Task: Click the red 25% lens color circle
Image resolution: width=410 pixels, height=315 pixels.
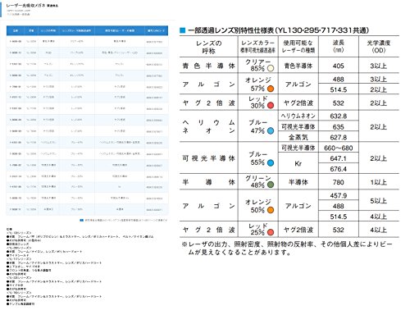Action: (x=271, y=232)
